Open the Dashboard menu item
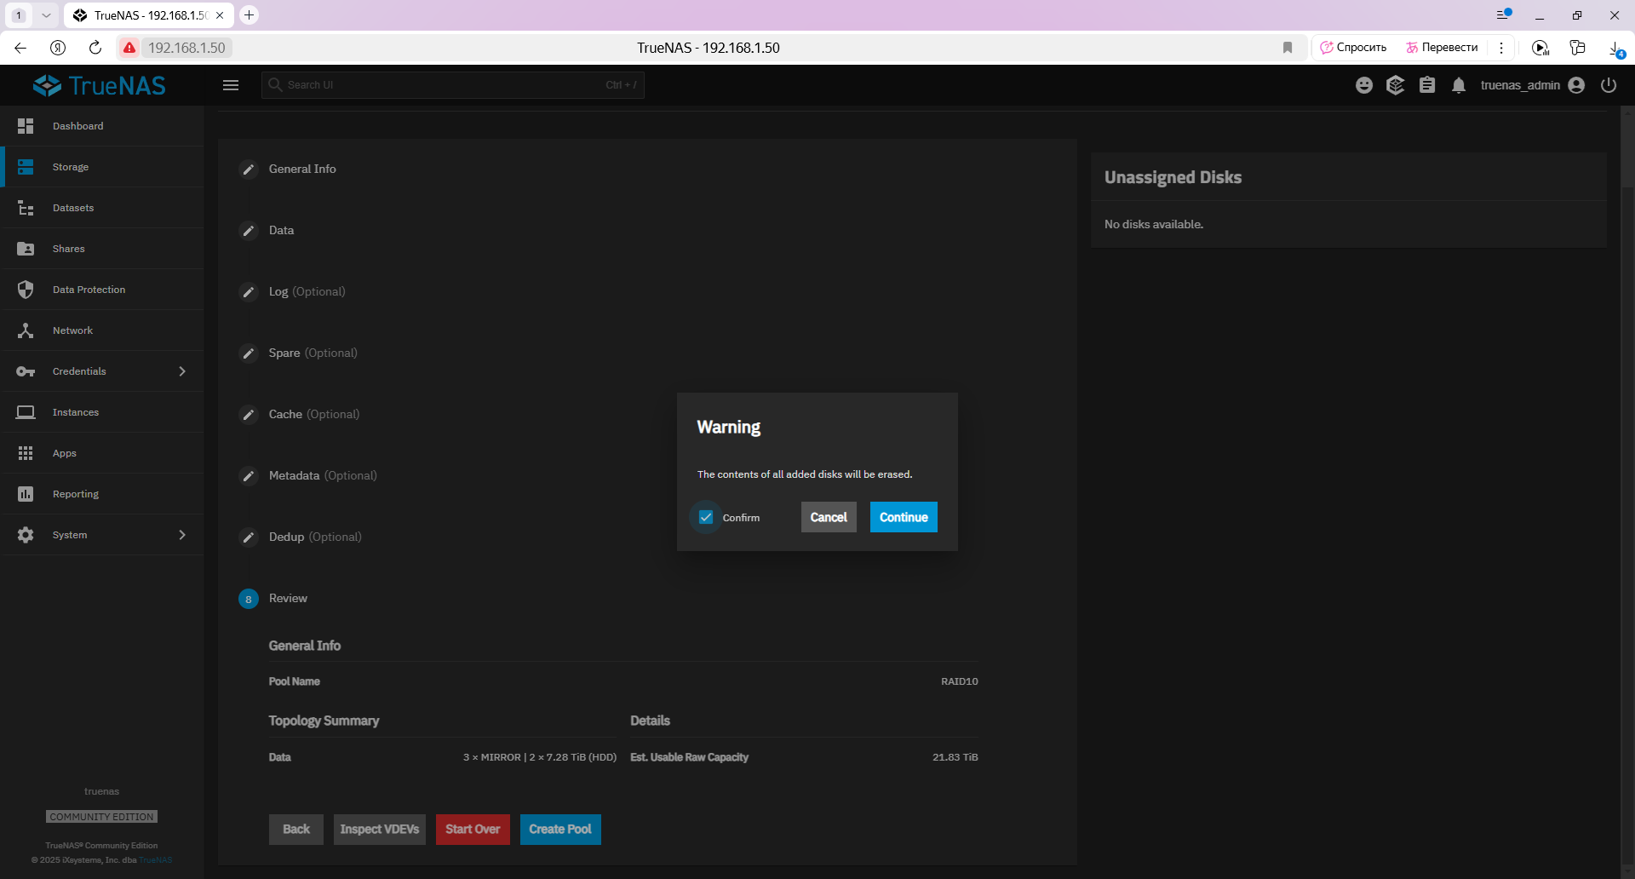This screenshot has height=879, width=1635. tap(102, 126)
